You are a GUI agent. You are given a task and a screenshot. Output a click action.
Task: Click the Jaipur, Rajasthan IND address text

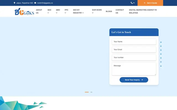(x=25, y=3)
